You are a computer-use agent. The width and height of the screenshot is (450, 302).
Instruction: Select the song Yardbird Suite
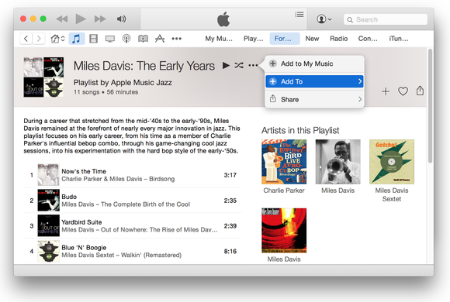click(133, 226)
